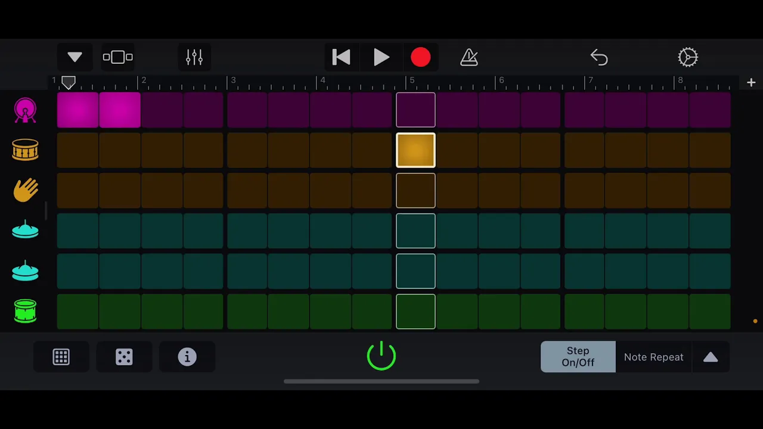Select Step On/Off edit mode
Image resolution: width=763 pixels, height=429 pixels.
tap(578, 357)
